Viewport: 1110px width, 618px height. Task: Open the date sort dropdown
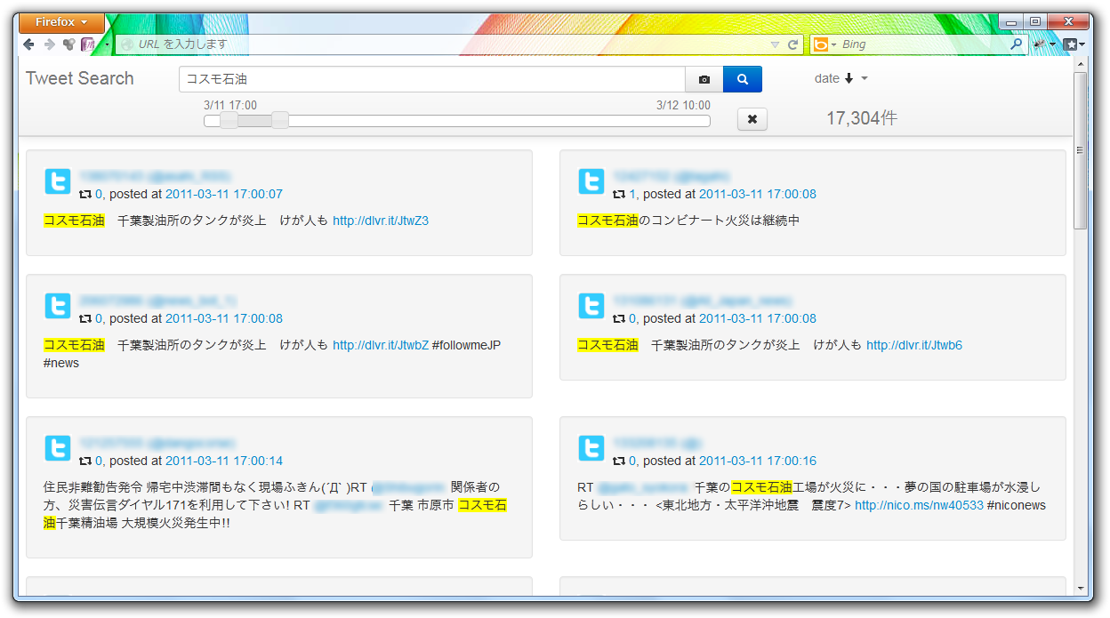(841, 78)
